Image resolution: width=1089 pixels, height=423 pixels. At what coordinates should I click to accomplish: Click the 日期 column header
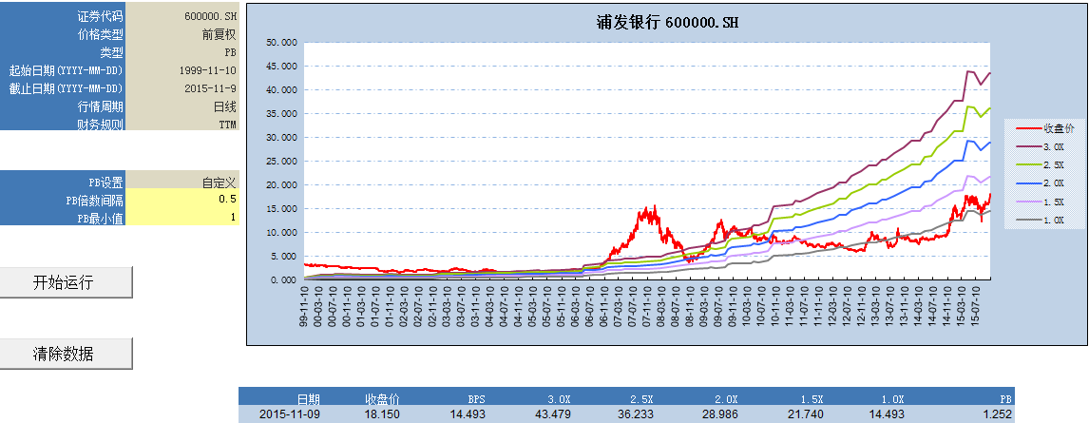[309, 398]
